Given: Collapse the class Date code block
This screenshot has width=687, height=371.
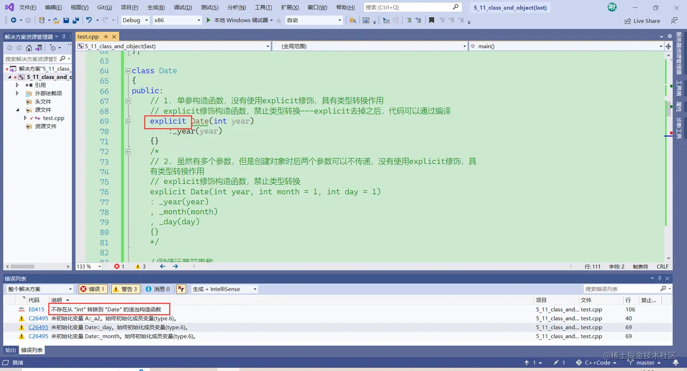Looking at the screenshot, I should point(128,71).
